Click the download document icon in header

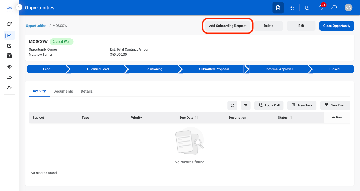click(x=278, y=8)
